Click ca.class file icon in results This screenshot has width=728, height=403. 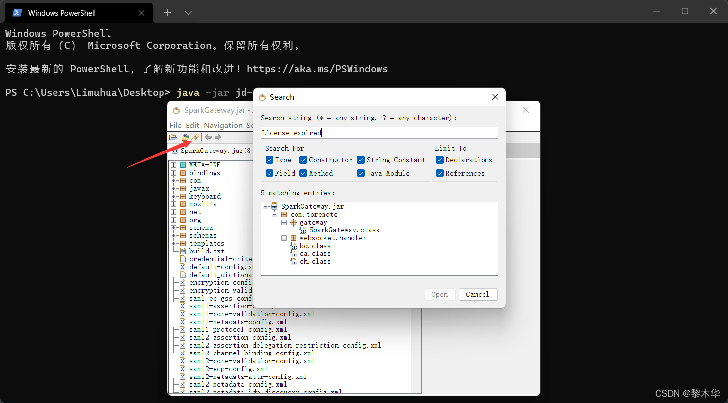point(294,253)
